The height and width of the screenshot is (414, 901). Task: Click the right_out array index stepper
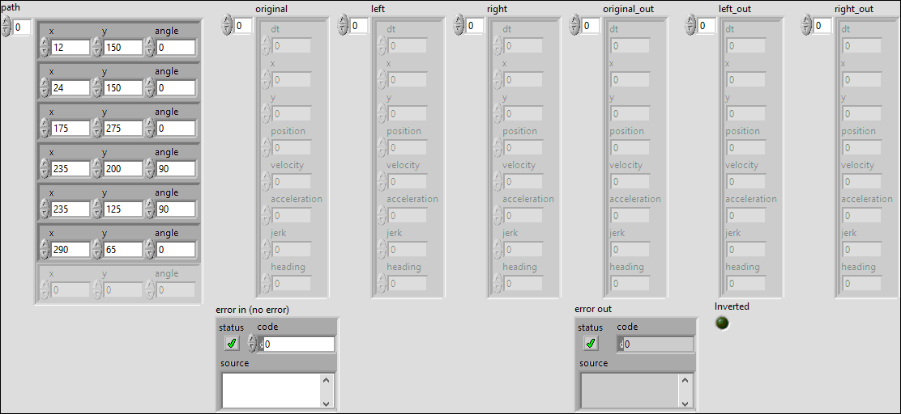[x=807, y=26]
